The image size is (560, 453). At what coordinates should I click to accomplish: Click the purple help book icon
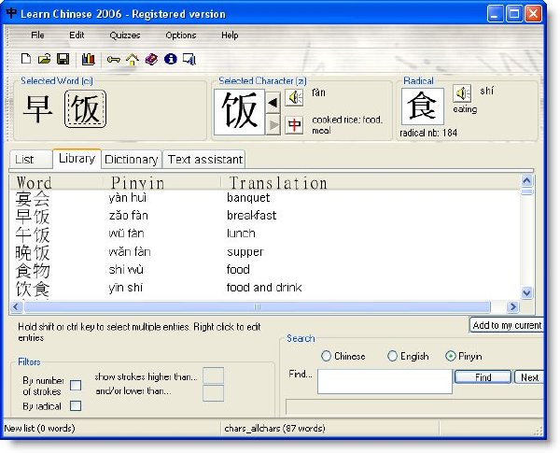pyautogui.click(x=151, y=59)
